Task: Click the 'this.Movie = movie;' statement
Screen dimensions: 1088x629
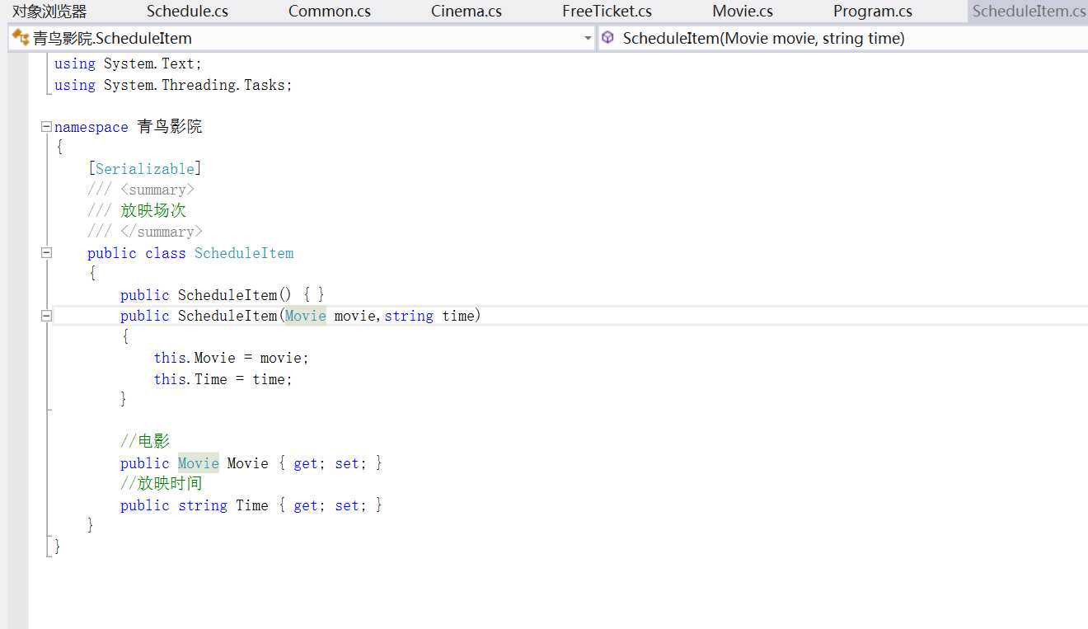Action: click(232, 358)
